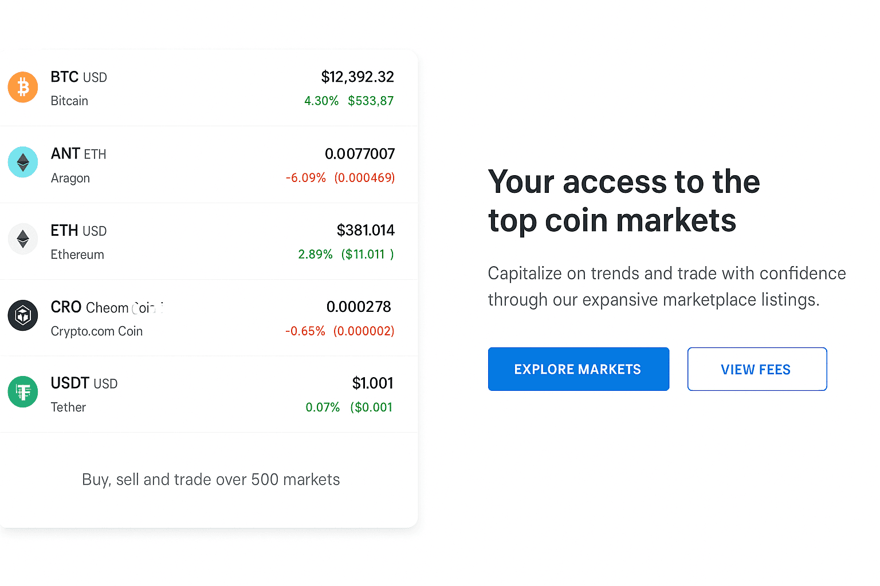Screen dimensions: 880x586
Task: Click the Bitcoin price $12,392.32
Action: click(x=357, y=77)
